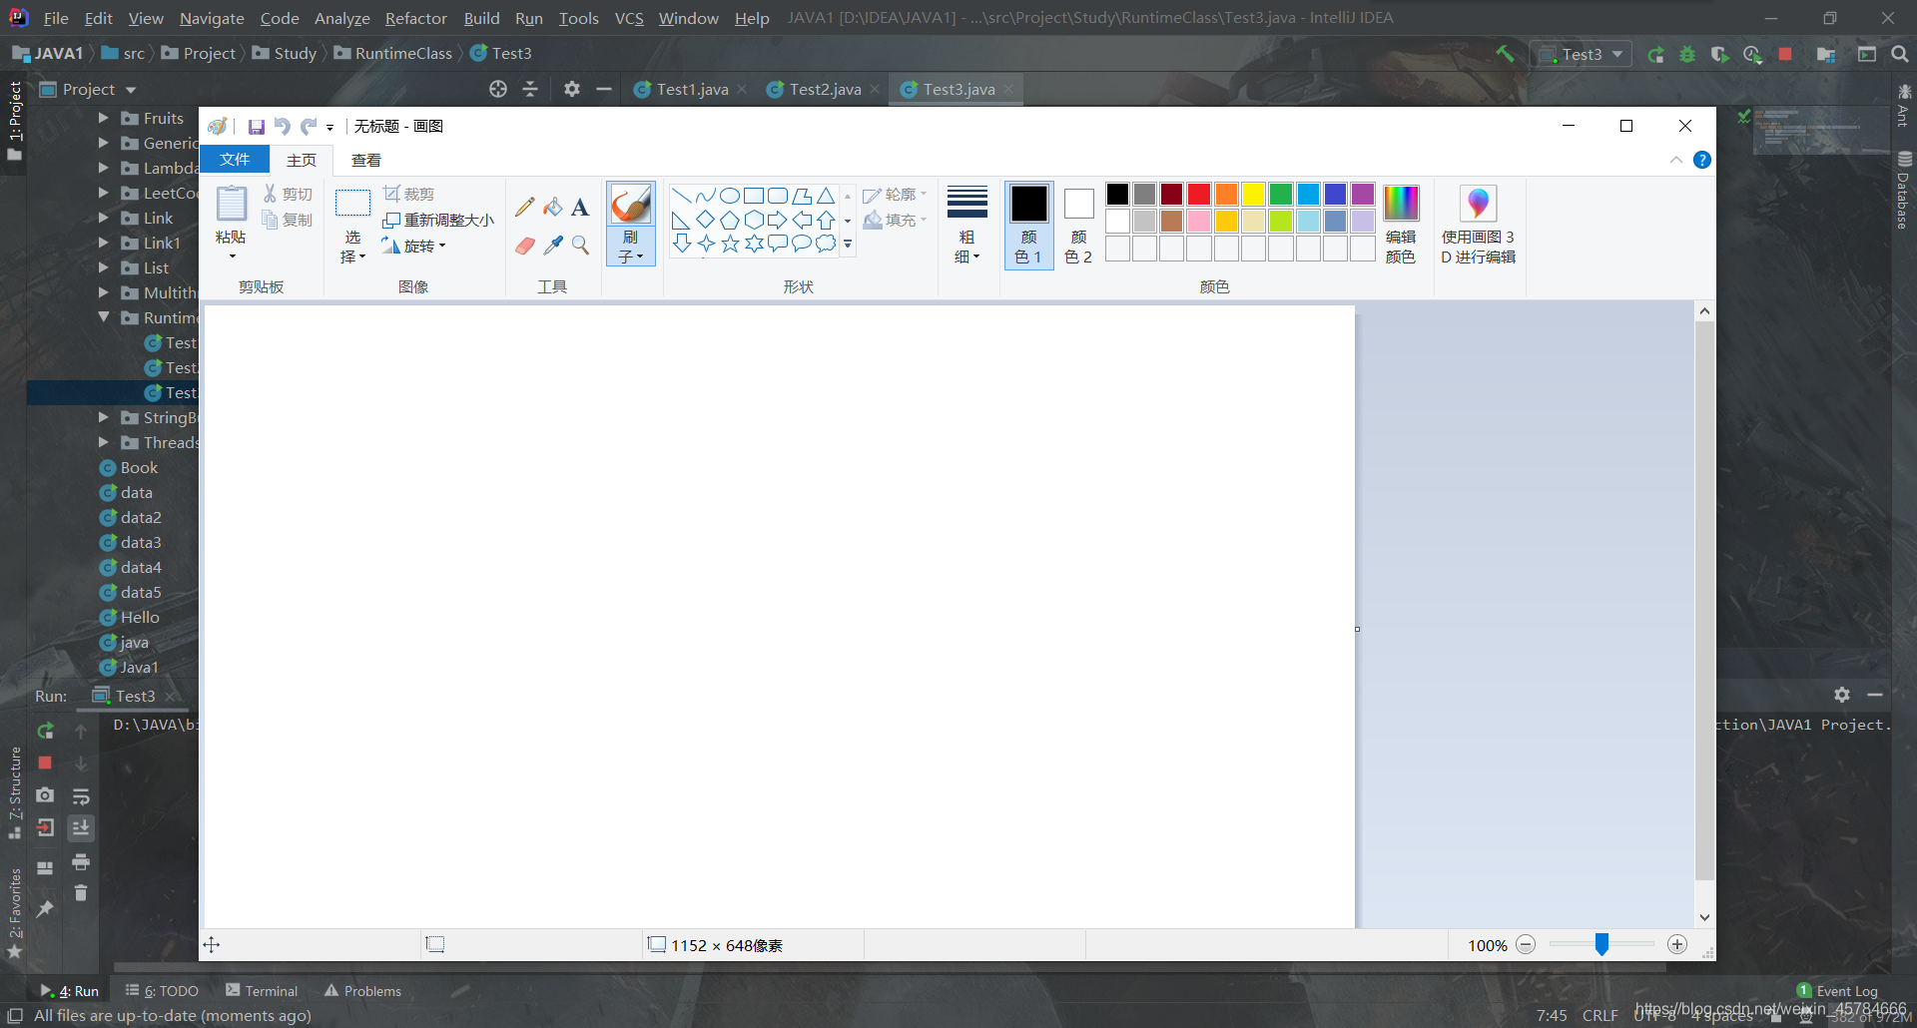1917x1028 pixels.
Task: Toggle the Project tool window stripe
Action: click(14, 122)
